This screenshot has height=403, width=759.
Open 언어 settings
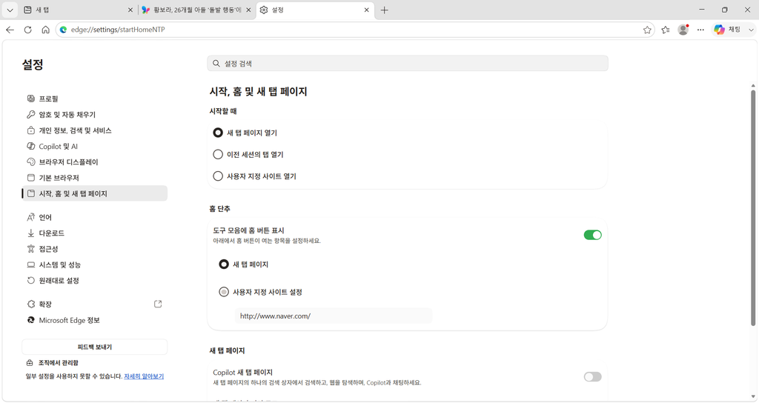pyautogui.click(x=94, y=217)
